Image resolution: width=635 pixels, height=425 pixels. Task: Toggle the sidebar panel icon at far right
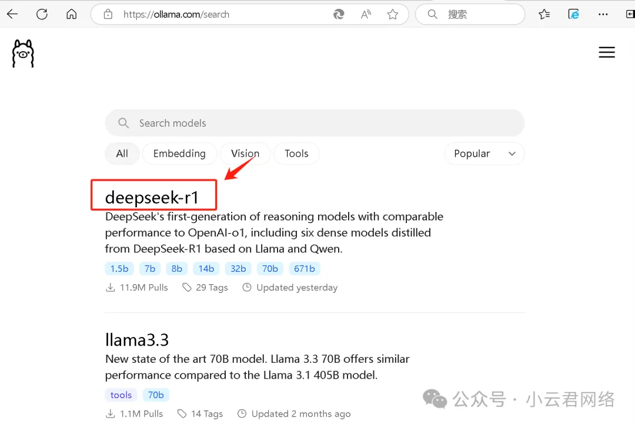tap(630, 15)
